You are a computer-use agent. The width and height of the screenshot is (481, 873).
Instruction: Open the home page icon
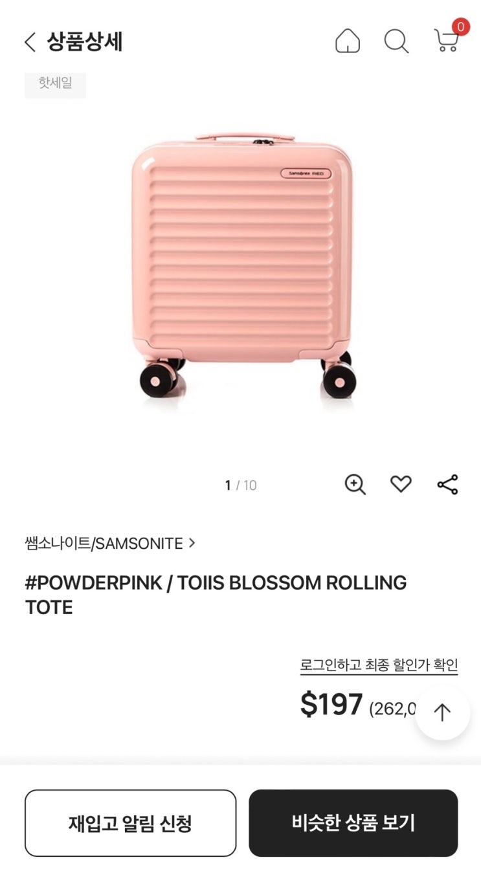click(x=348, y=41)
